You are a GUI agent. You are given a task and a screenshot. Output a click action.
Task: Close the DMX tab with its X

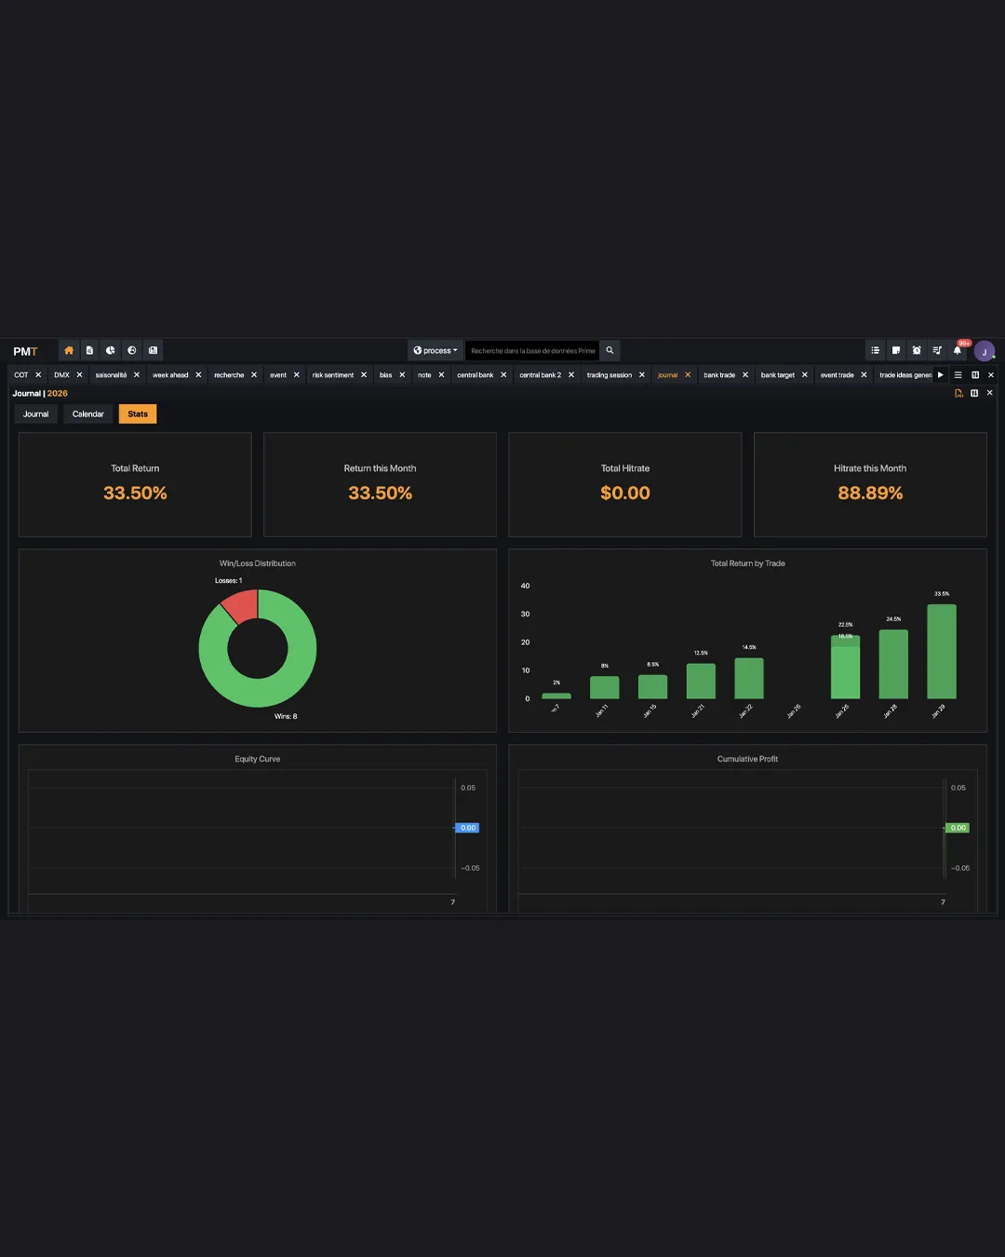click(x=79, y=375)
